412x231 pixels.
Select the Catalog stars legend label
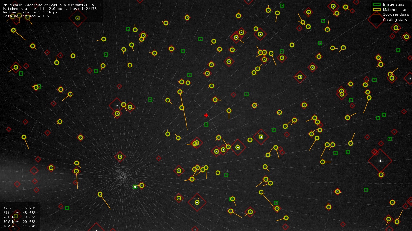click(395, 20)
